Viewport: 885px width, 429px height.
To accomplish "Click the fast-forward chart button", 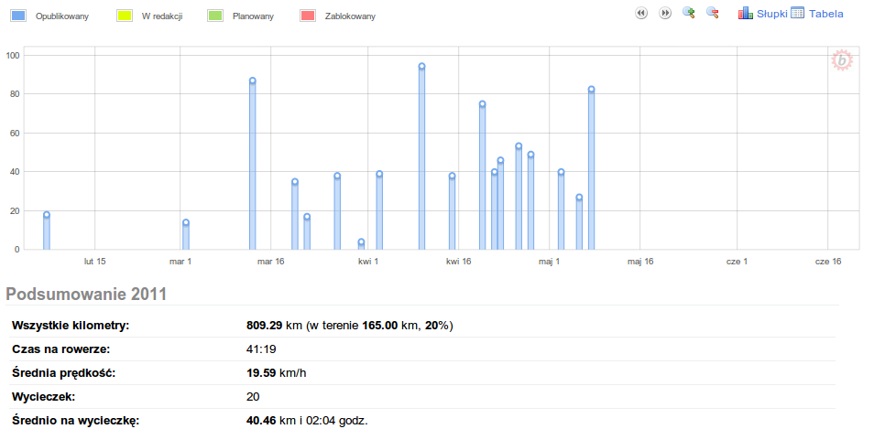I will click(665, 13).
